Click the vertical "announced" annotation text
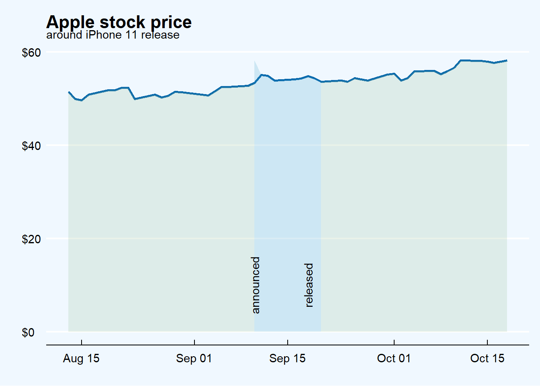Screen dimensions: 540x386 point(256,285)
